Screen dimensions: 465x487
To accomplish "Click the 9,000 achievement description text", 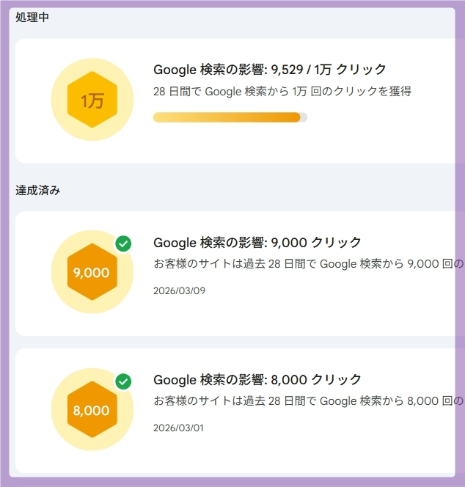I will point(308,263).
